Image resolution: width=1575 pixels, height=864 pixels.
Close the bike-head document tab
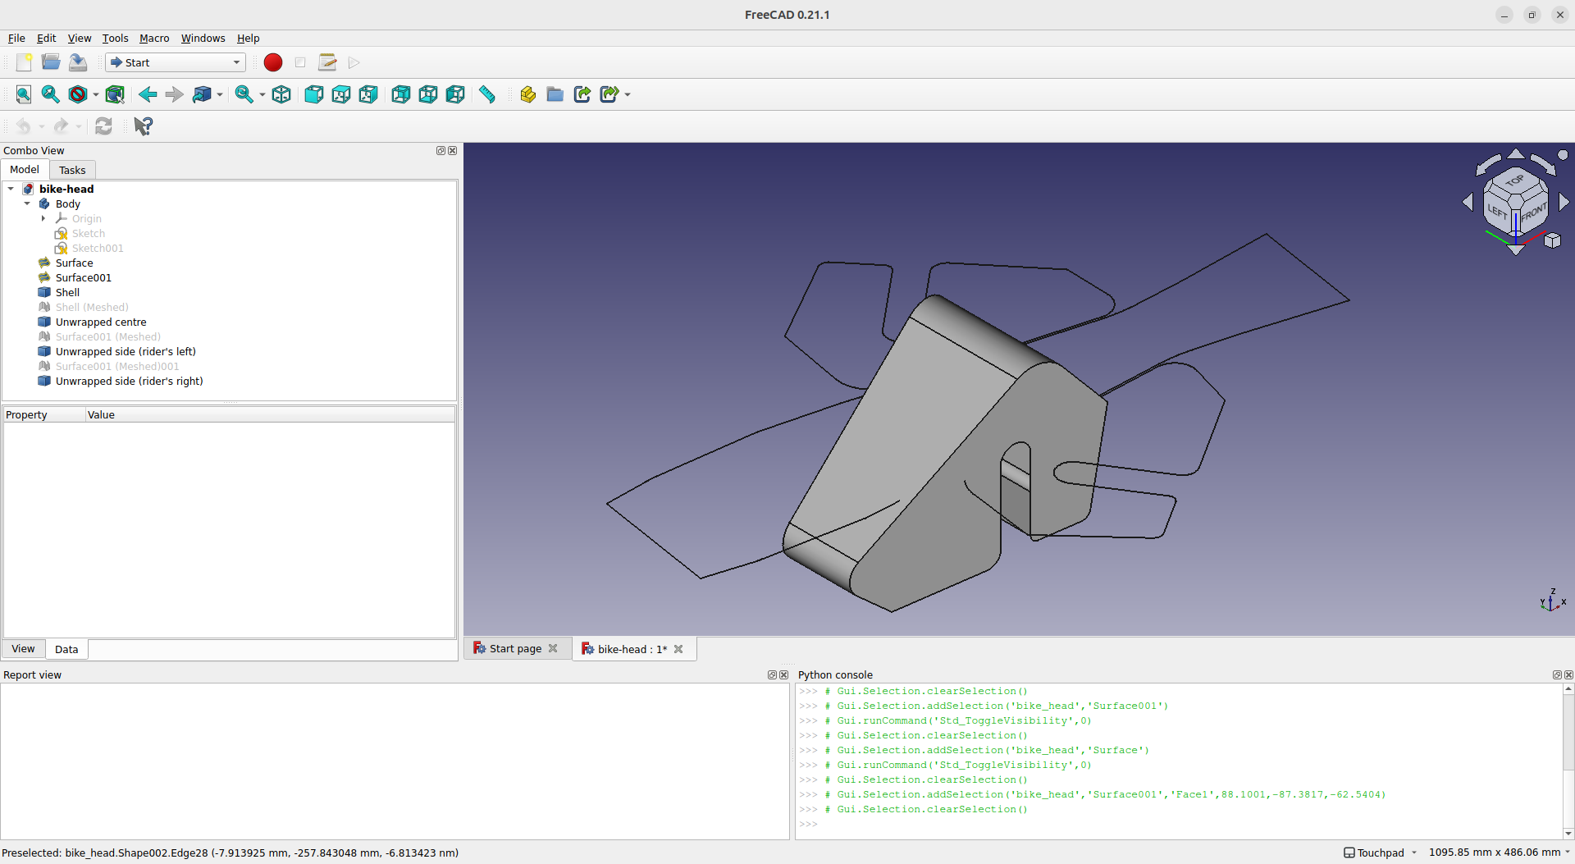678,649
